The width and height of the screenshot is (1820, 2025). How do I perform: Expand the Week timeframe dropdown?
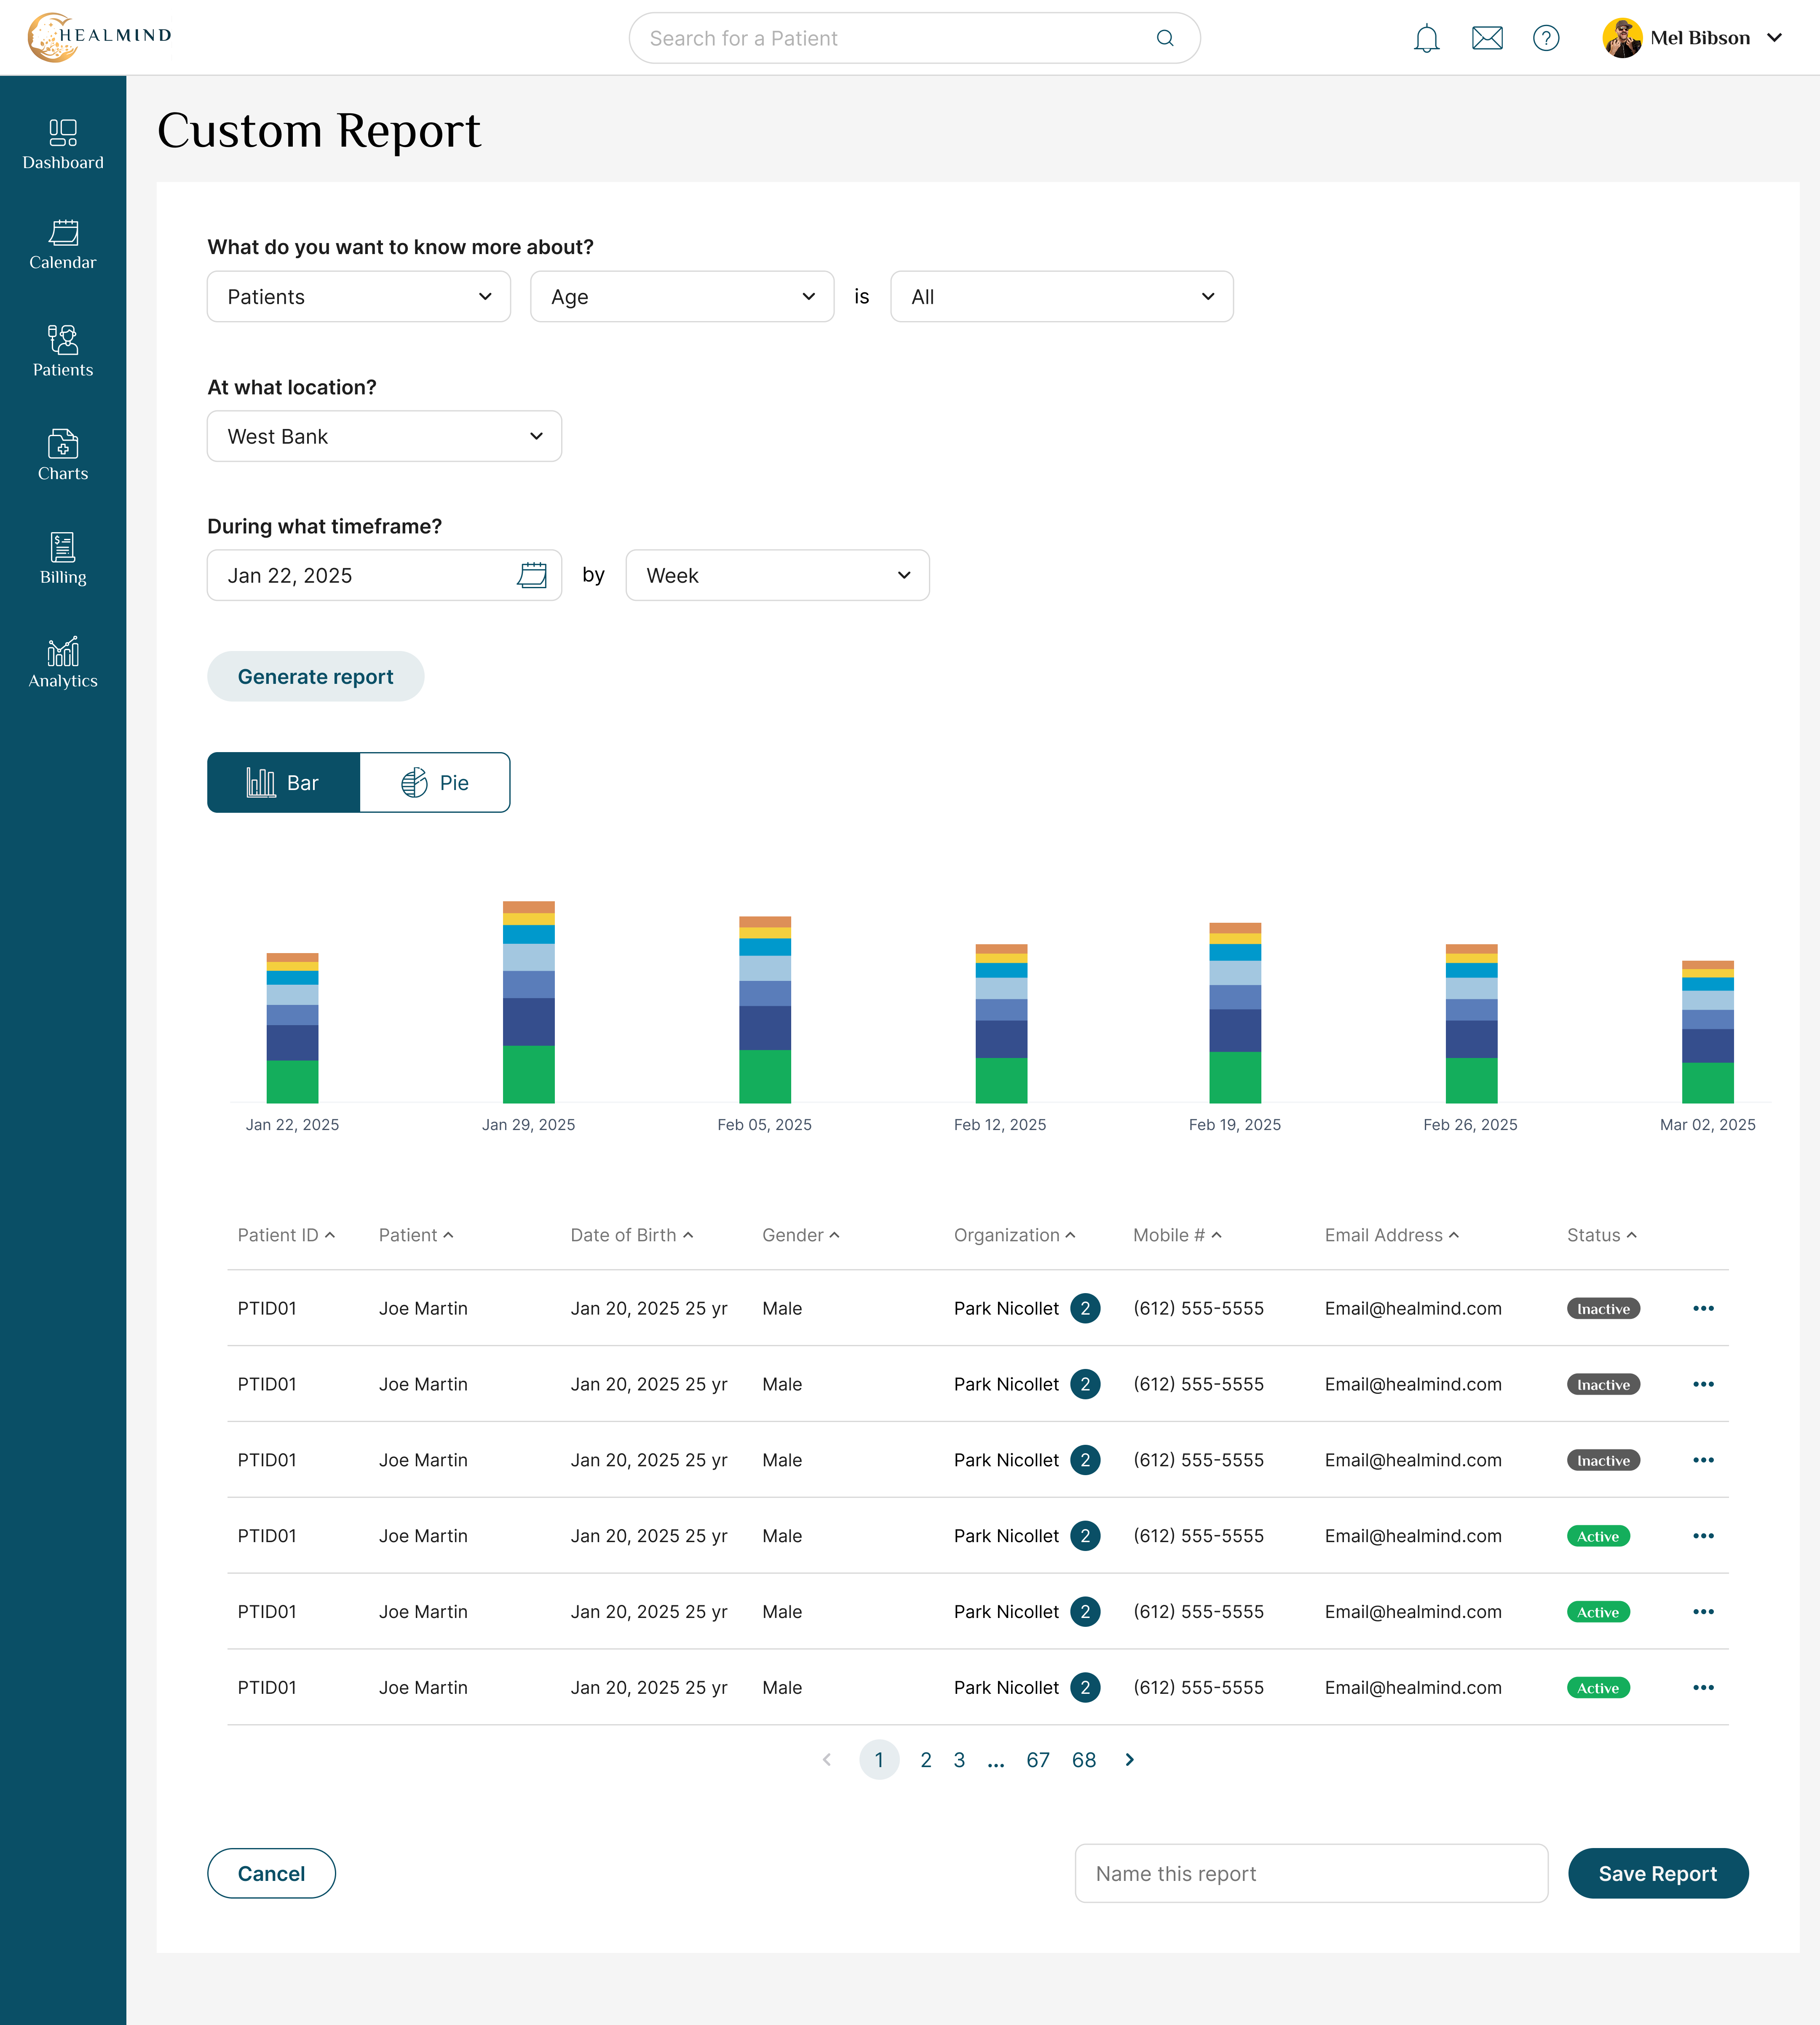pyautogui.click(x=777, y=575)
